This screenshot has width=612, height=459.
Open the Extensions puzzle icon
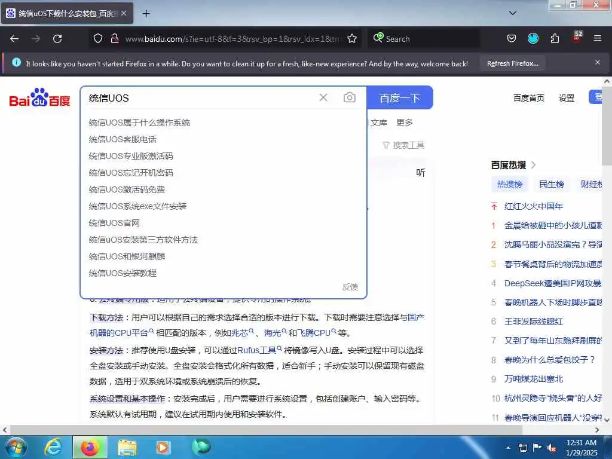coord(555,38)
